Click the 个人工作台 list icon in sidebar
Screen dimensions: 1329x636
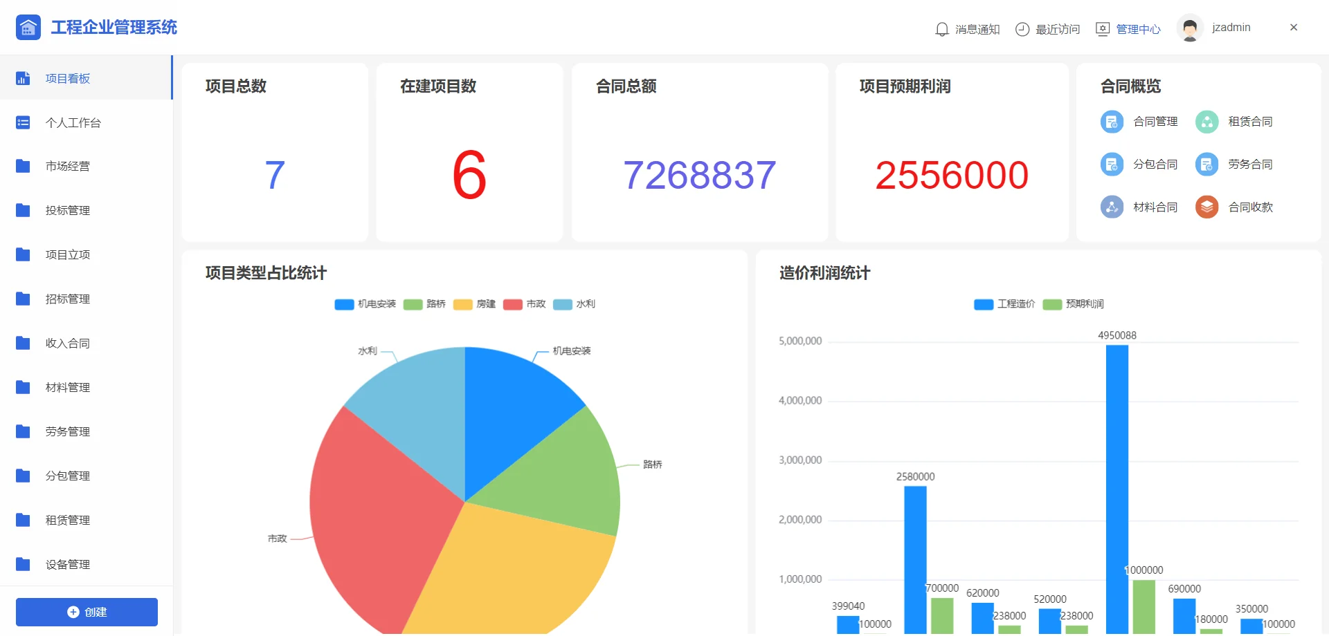click(23, 123)
